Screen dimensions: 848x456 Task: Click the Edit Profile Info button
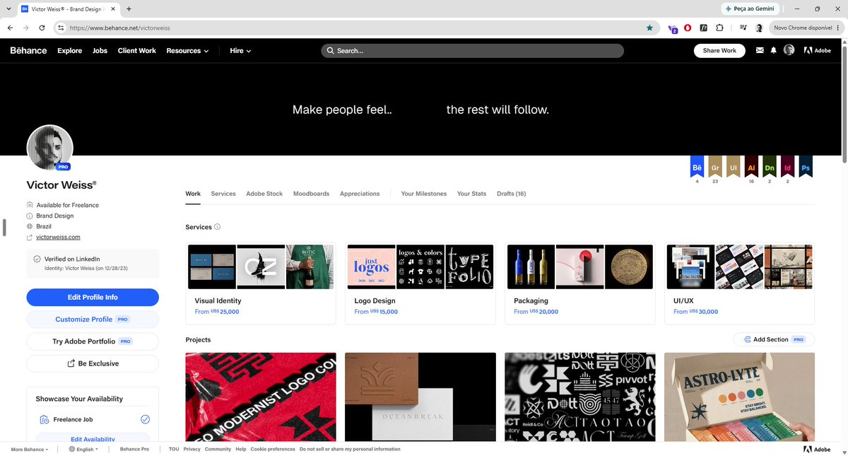[93, 297]
